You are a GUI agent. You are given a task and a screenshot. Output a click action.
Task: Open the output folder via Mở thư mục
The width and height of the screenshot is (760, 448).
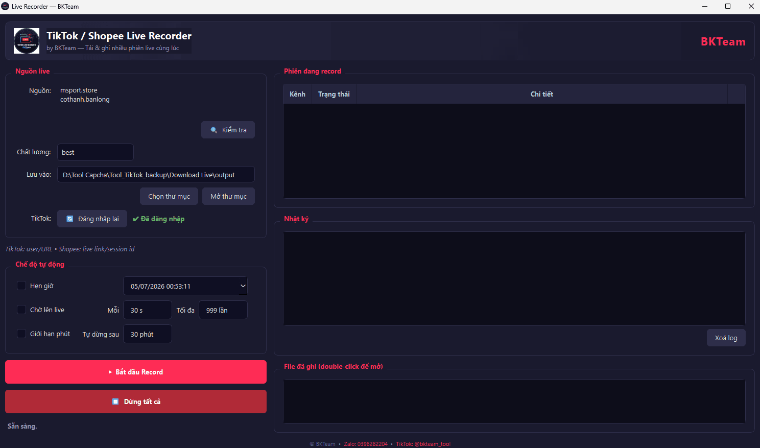[x=228, y=197]
